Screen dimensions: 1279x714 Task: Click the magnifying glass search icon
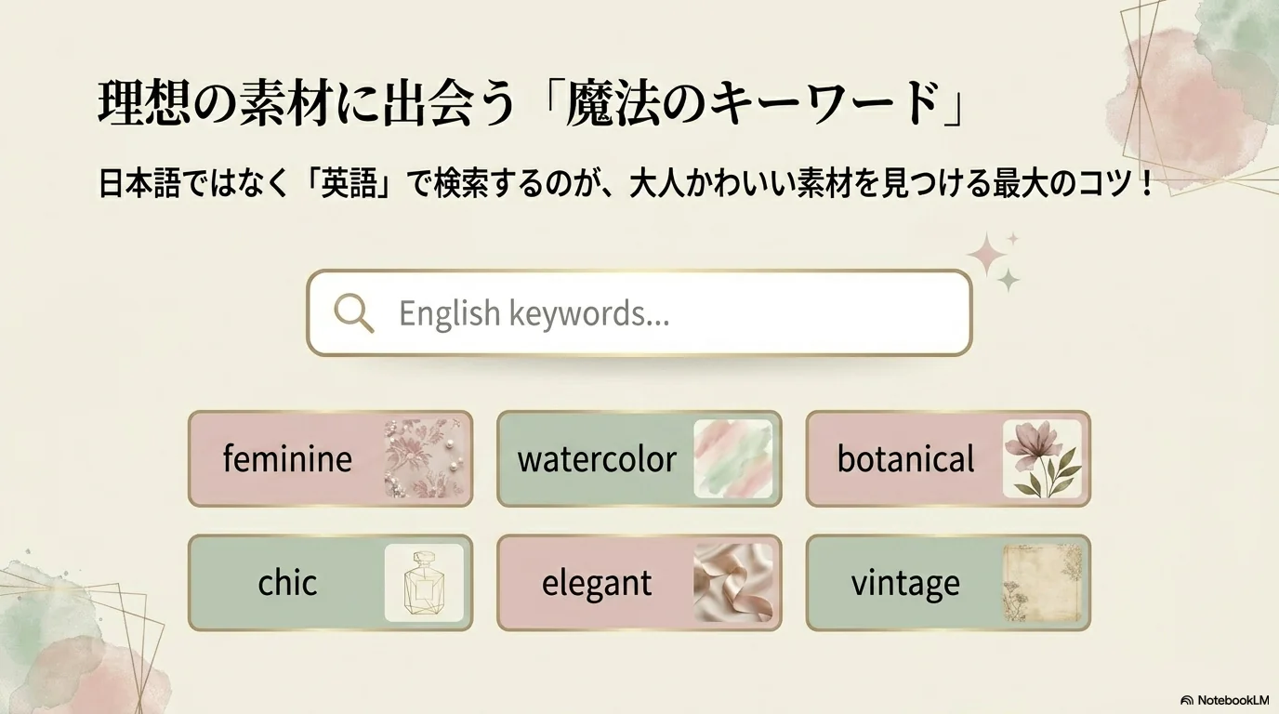353,313
